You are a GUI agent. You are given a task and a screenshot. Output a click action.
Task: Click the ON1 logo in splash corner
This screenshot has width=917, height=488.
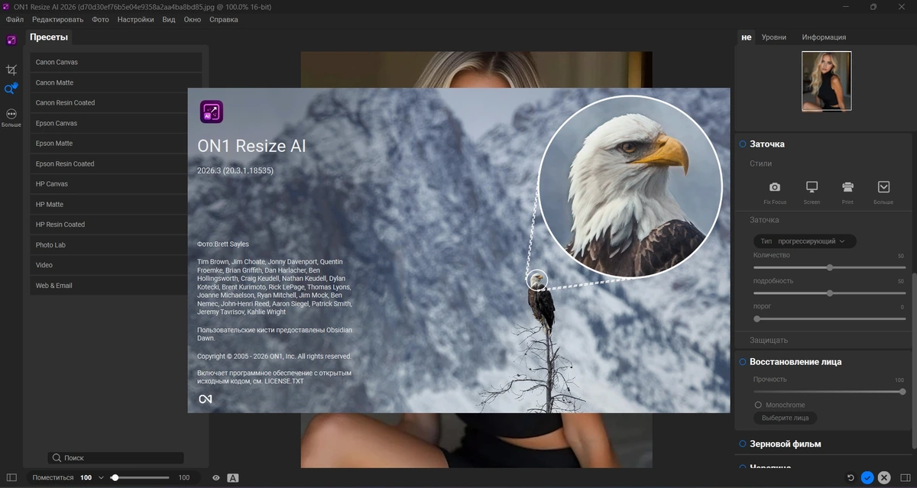[205, 399]
